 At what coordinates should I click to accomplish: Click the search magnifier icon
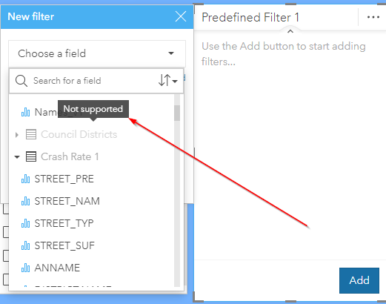click(21, 81)
